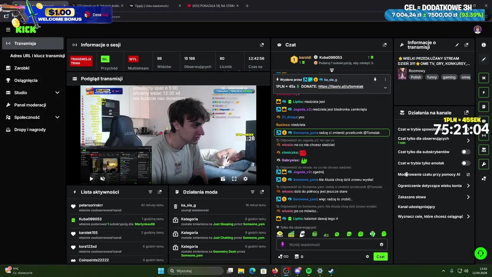
Task: Expand the Studio sidebar section
Action: 57,93
